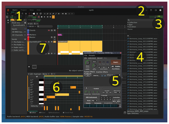The height and width of the screenshot is (124, 169).
Task: Show lanes icon on ZynAddSubFX track
Action: point(52,53)
